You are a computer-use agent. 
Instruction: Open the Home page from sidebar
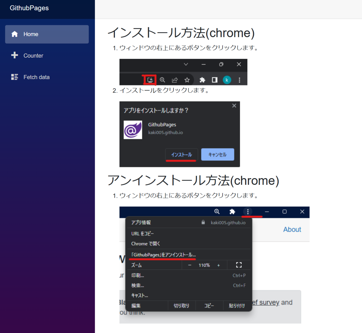point(47,34)
